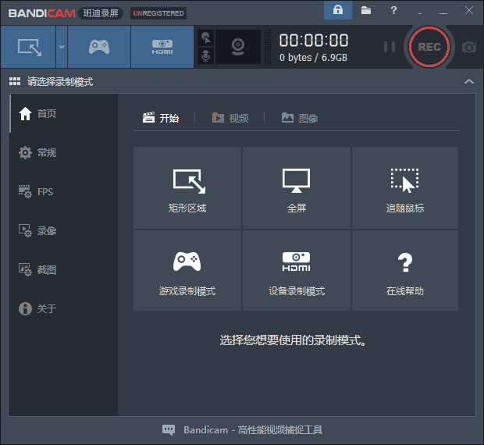Image resolution: width=484 pixels, height=445 pixels.
Task: Open help via the question mark in title bar
Action: (x=393, y=11)
